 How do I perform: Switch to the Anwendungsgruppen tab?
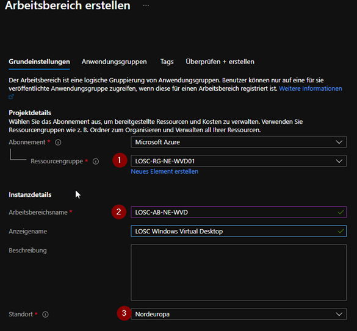point(114,62)
